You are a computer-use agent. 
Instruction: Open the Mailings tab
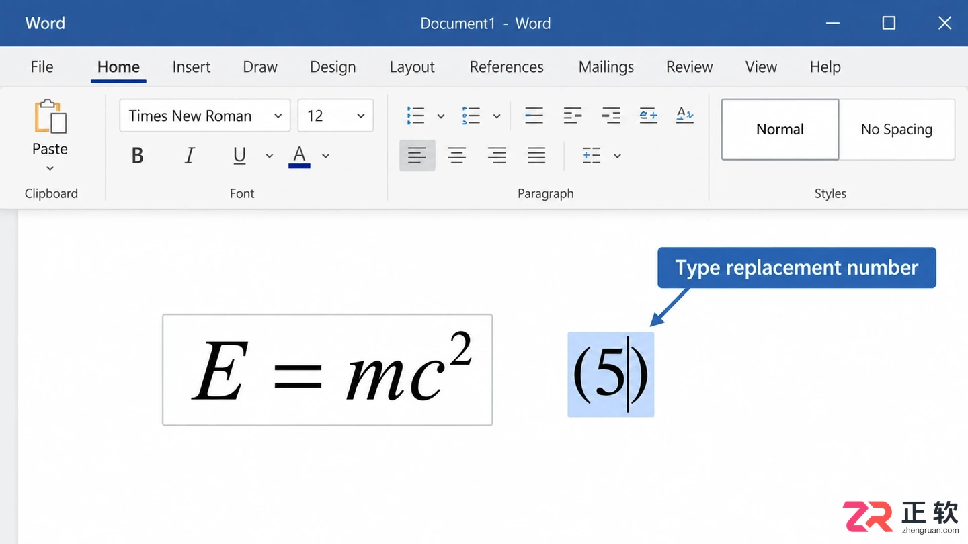point(606,67)
